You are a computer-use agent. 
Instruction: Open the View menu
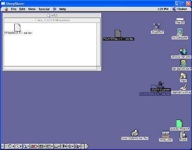[x=32, y=9]
